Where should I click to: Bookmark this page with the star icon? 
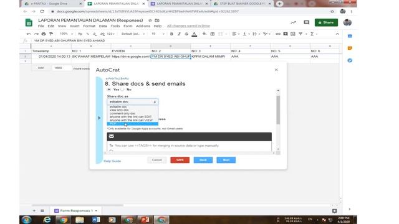tap(332, 11)
